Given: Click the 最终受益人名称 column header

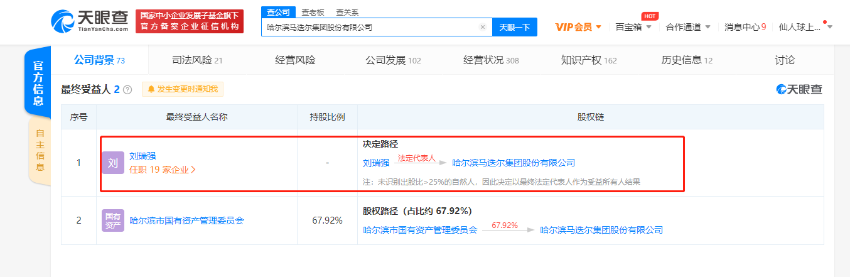Looking at the screenshot, I should point(196,117).
